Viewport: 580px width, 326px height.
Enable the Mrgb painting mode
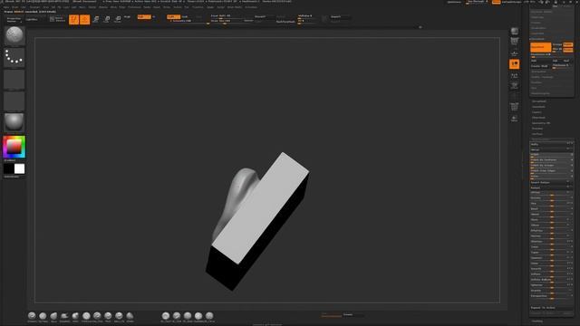[x=127, y=16]
